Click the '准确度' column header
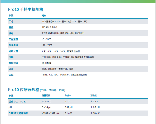This screenshot has height=124, width=156. point(93,95)
